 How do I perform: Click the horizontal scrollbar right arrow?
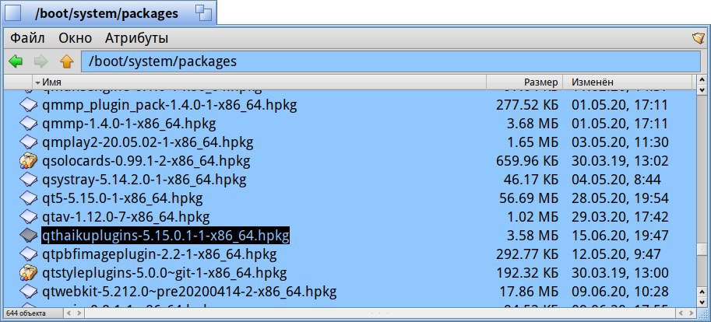(x=690, y=313)
